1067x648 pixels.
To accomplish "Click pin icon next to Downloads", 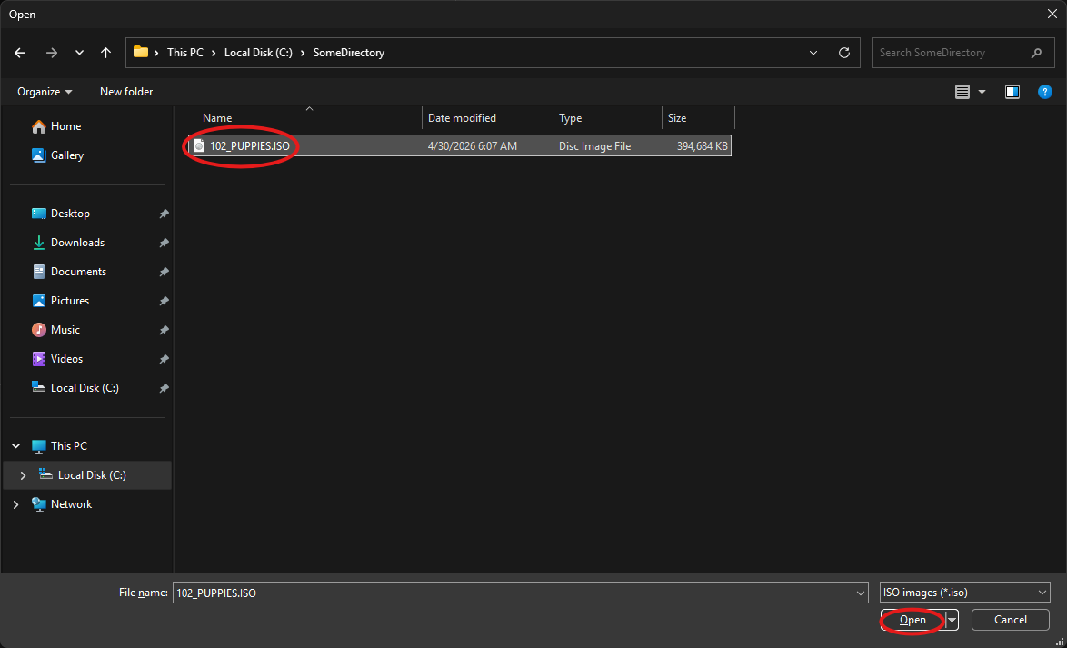I will point(164,243).
